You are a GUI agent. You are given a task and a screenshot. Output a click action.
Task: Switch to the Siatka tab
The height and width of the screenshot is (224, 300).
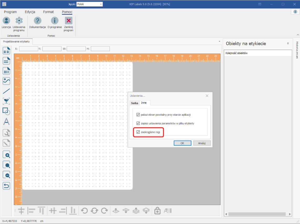(x=134, y=103)
